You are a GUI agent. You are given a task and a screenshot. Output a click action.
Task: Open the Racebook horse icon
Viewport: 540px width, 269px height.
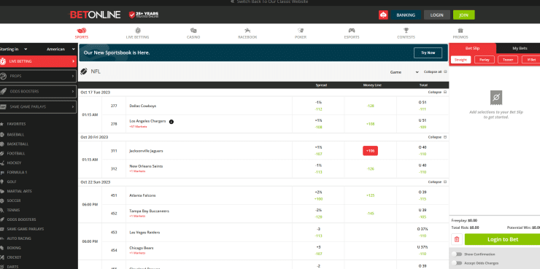coord(247,31)
